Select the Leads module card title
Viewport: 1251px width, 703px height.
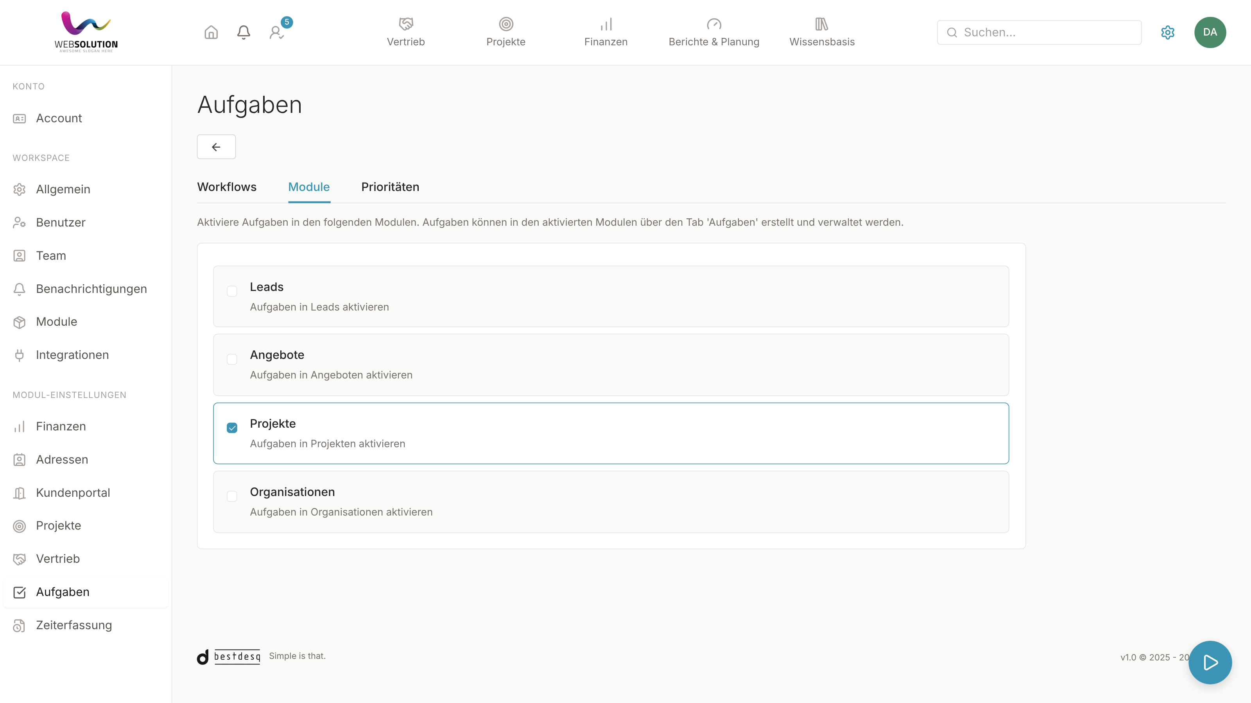[267, 287]
